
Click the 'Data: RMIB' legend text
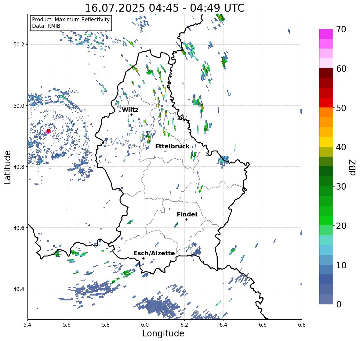tap(46, 26)
